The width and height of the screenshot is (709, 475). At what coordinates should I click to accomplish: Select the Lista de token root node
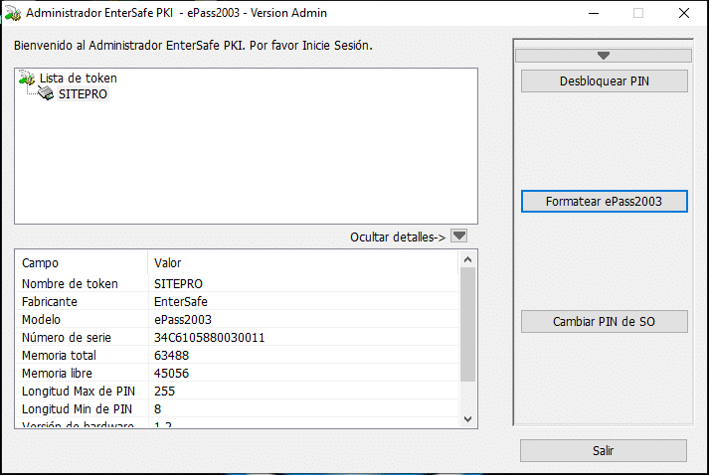pos(79,79)
